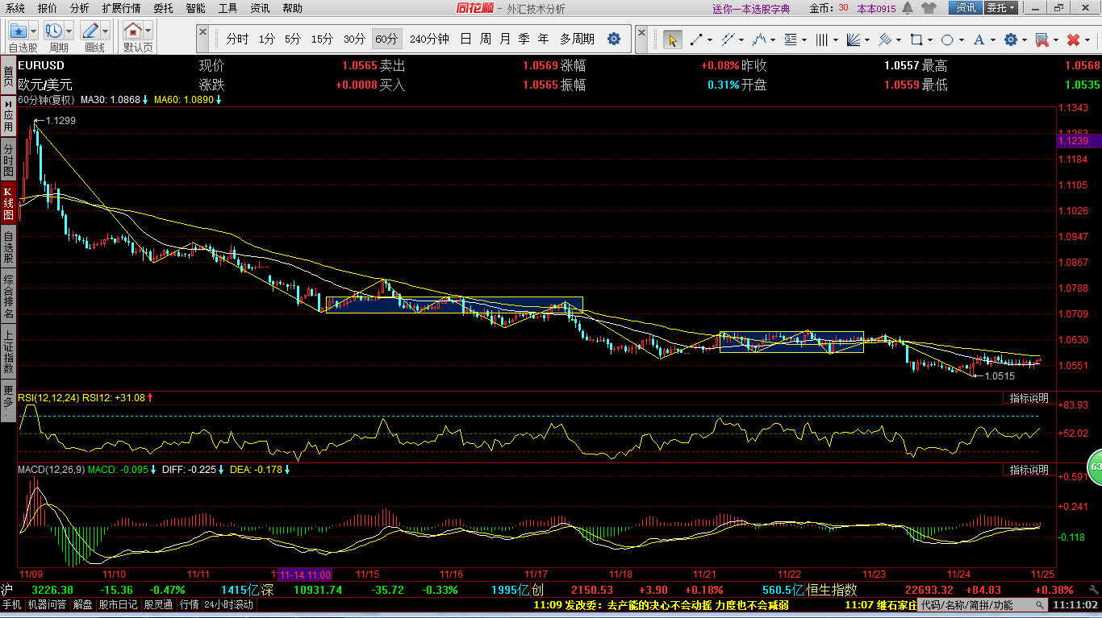
Task: Click the 机器问答 status bar button
Action: click(x=48, y=604)
